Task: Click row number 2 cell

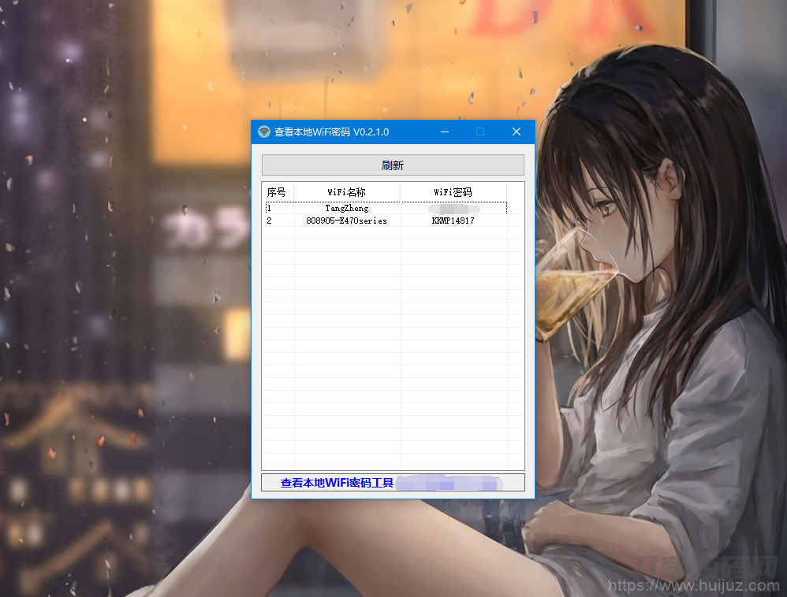Action: [279, 221]
